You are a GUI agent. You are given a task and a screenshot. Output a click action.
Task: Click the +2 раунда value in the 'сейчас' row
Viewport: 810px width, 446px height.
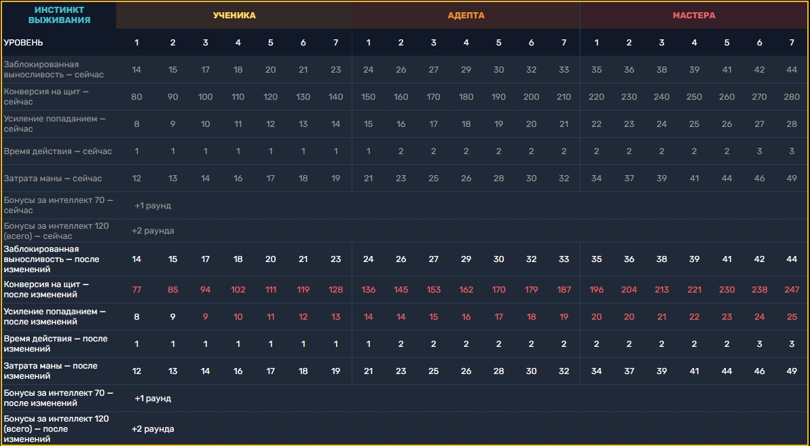[x=153, y=231]
